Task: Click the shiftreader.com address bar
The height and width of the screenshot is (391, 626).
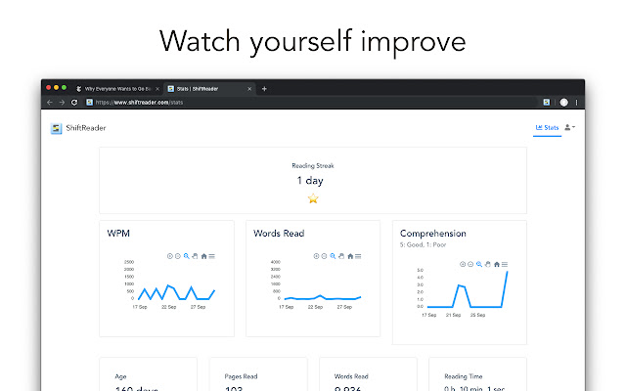Action: coord(311,103)
